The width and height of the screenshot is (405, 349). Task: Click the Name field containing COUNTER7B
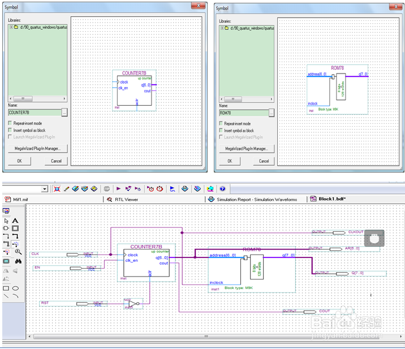[x=35, y=113]
